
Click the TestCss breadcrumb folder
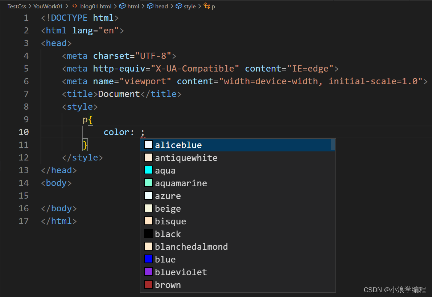coord(17,6)
